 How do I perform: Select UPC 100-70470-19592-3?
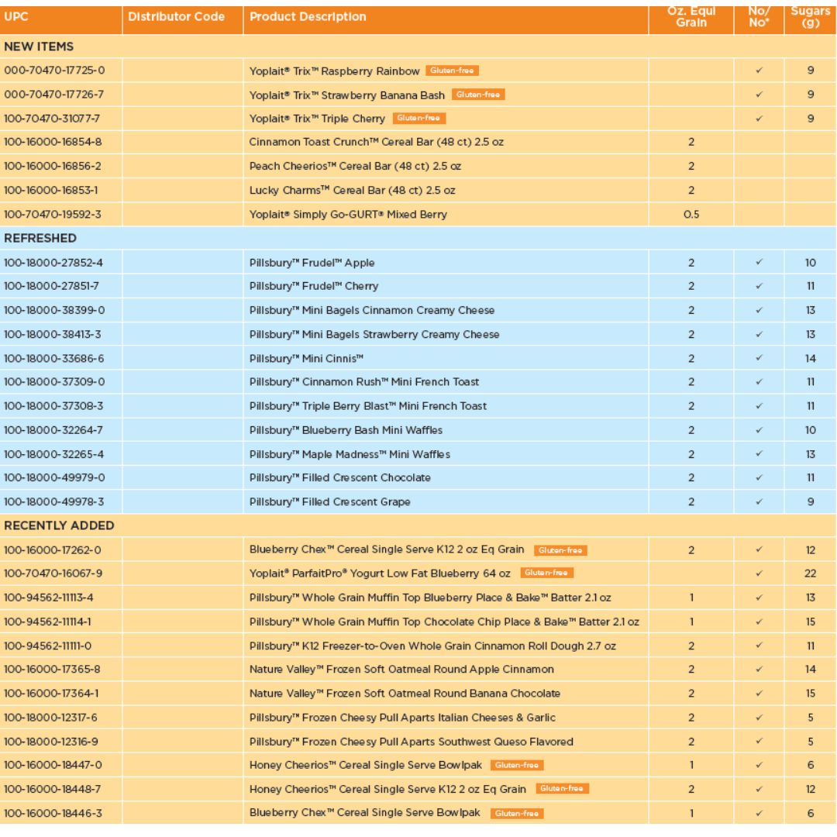click(53, 215)
